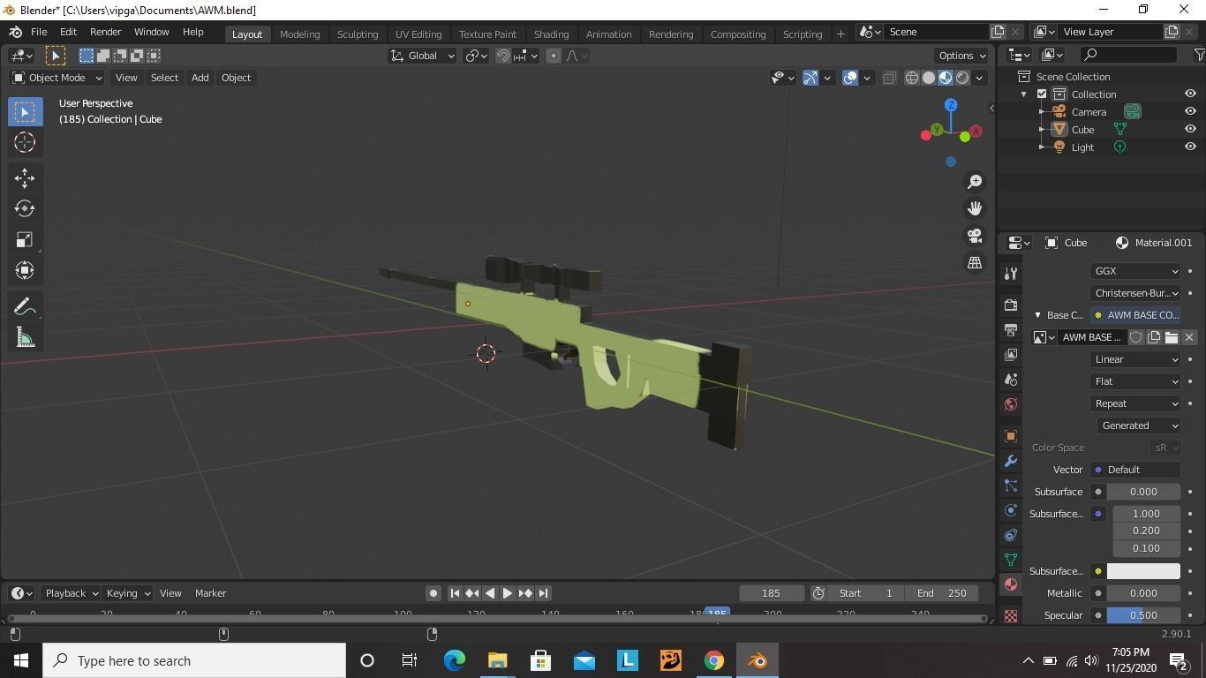Unlink the AWM BASE image texture

point(1189,337)
